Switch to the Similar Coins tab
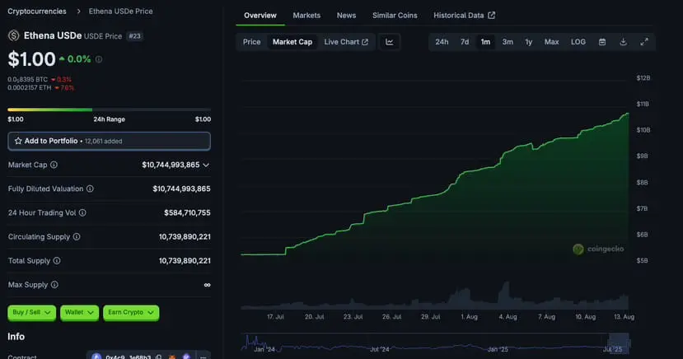This screenshot has width=683, height=359. coord(395,15)
